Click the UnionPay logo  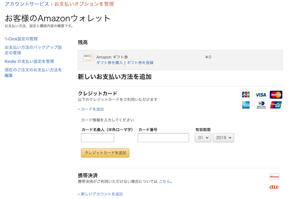pos(276,105)
